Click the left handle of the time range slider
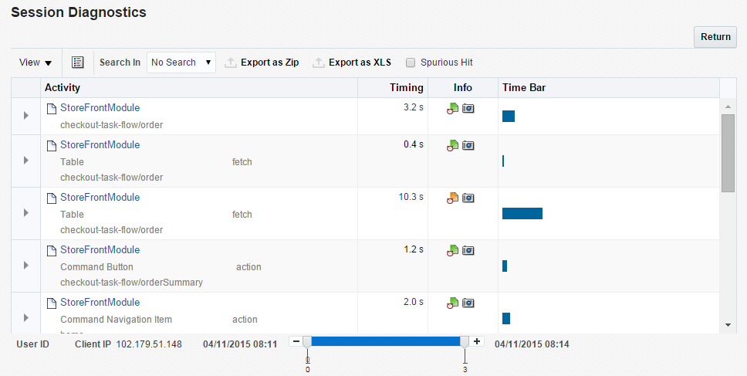This screenshot has height=376, width=747. (307, 342)
